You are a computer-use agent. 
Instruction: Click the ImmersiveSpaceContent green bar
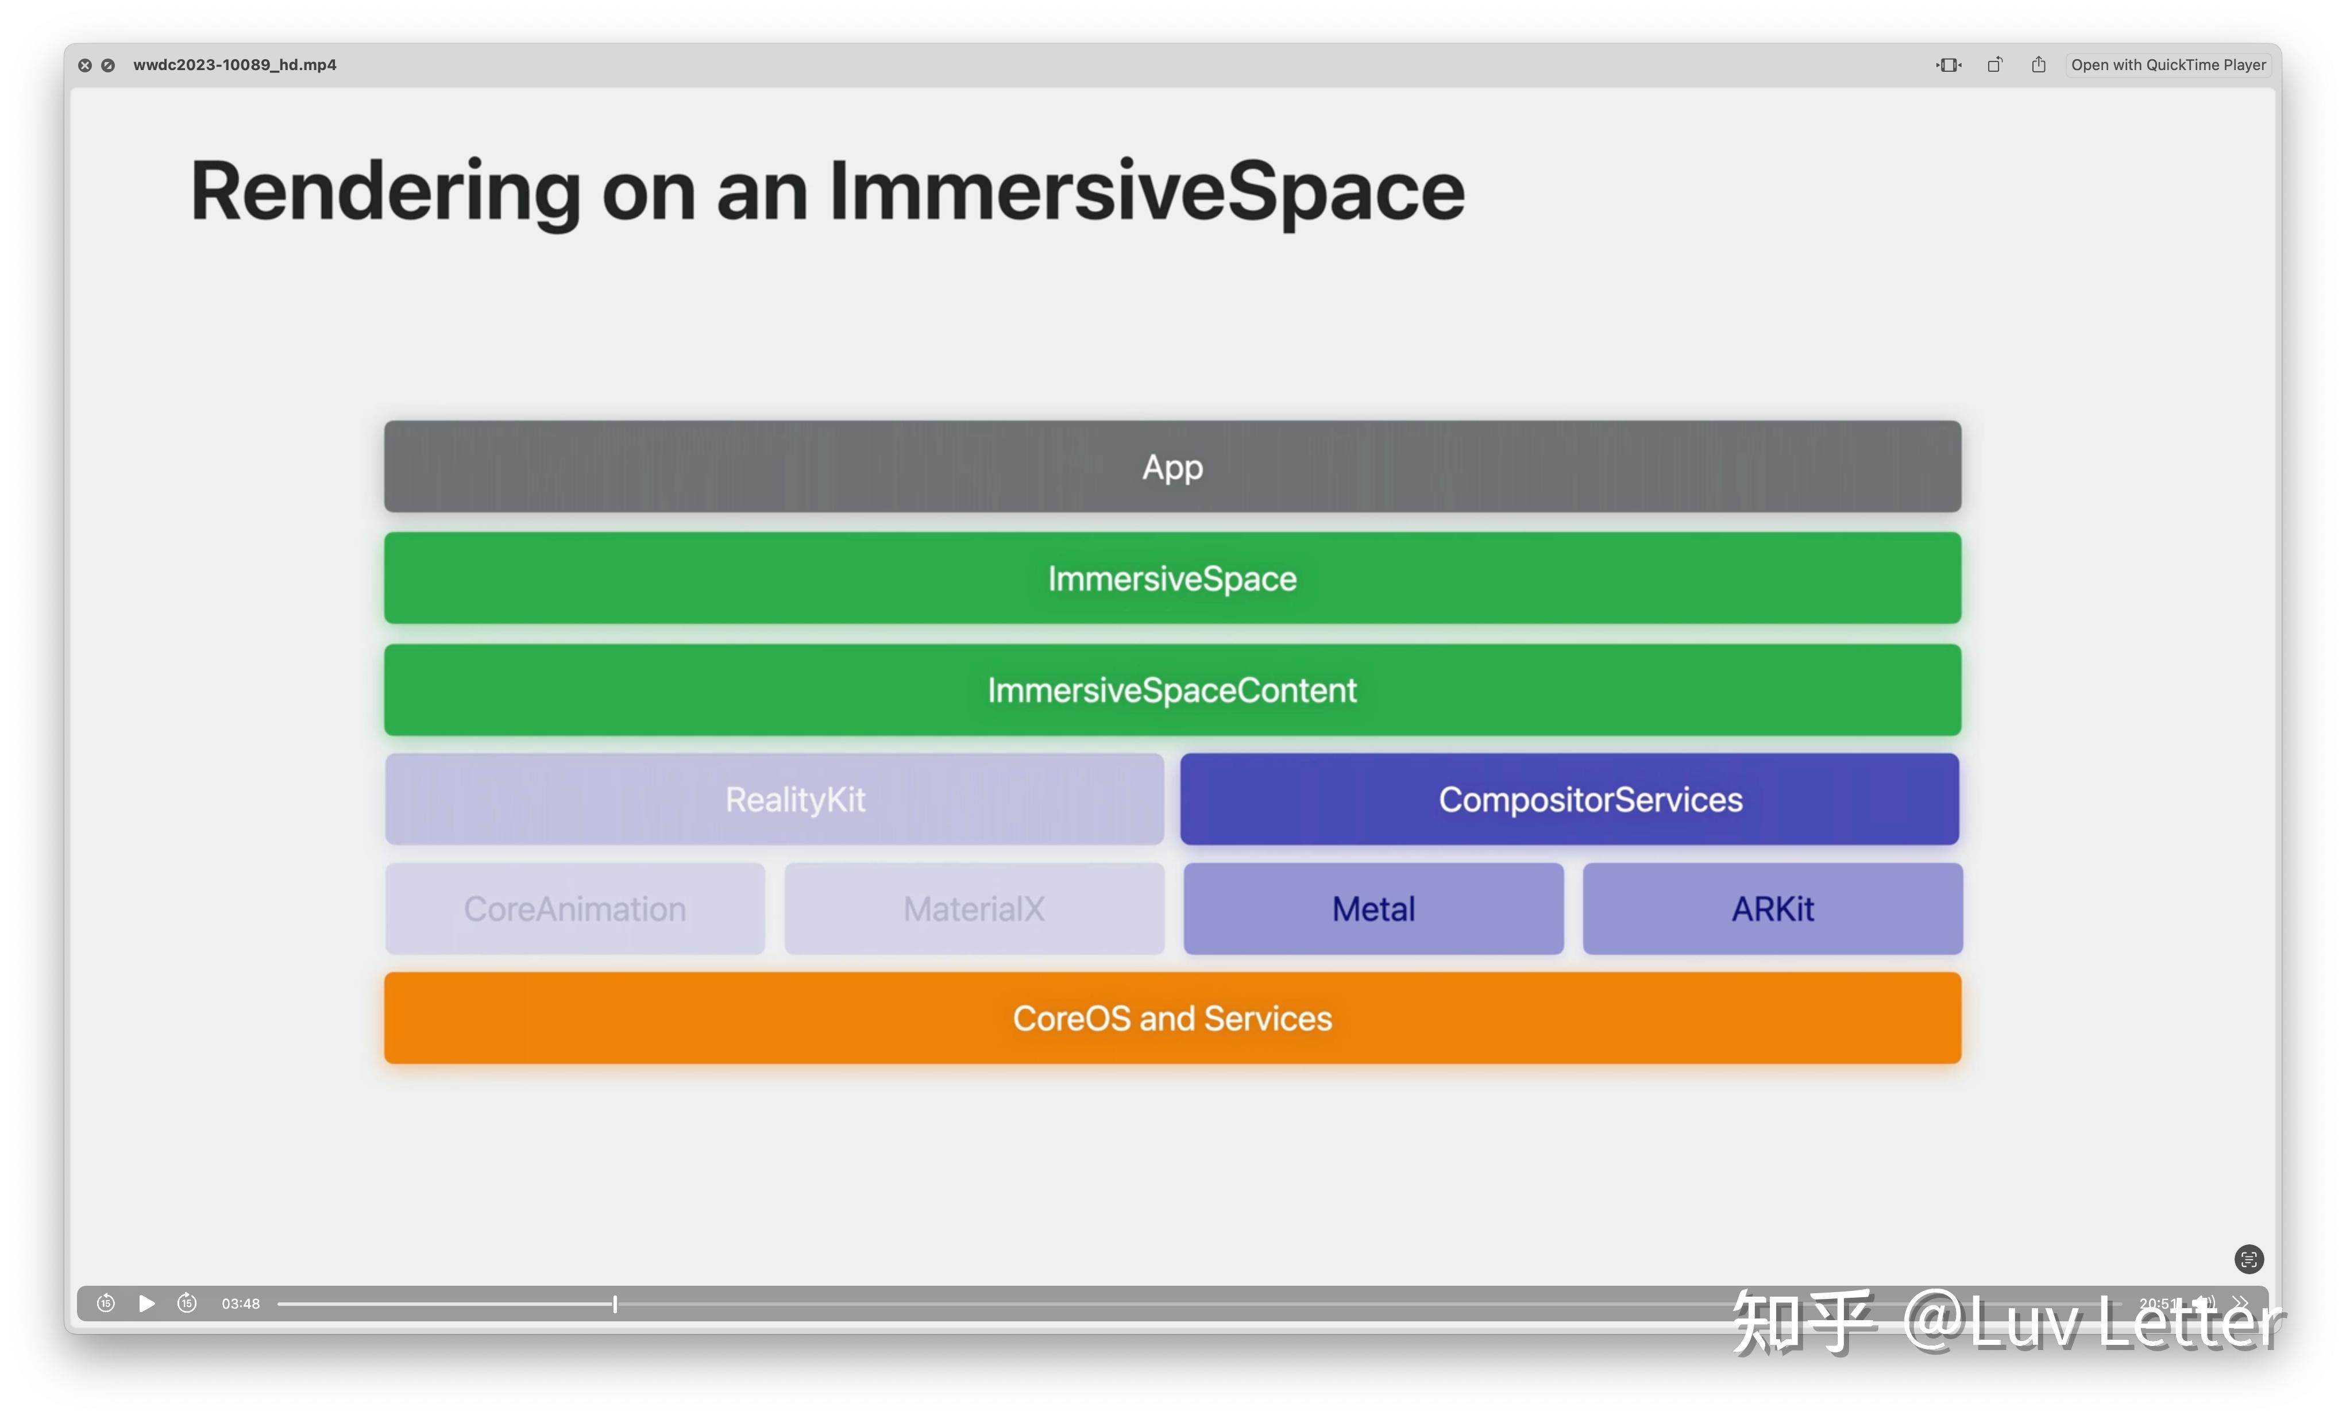click(x=1172, y=689)
